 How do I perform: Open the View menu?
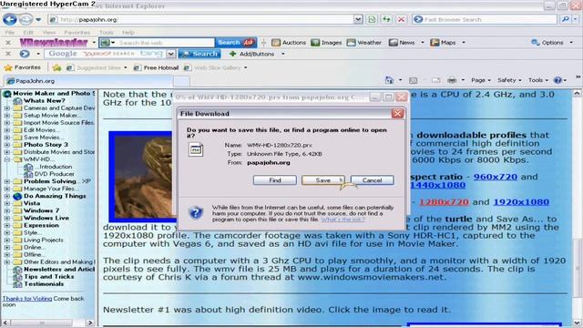coord(48,33)
